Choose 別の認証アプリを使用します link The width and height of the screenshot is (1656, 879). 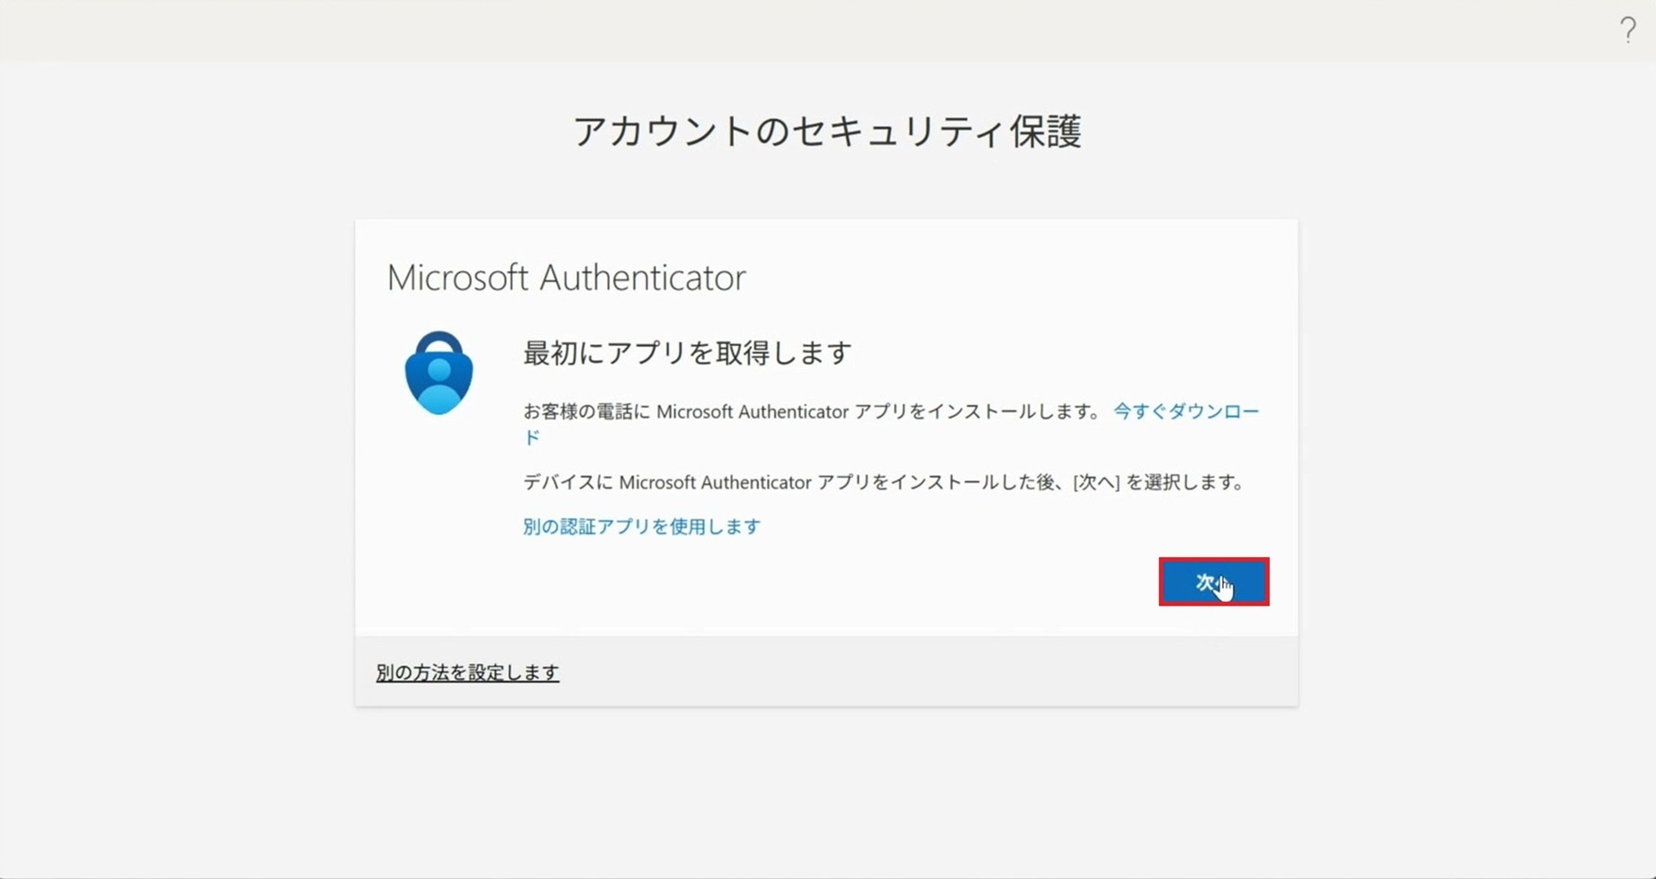click(x=642, y=526)
